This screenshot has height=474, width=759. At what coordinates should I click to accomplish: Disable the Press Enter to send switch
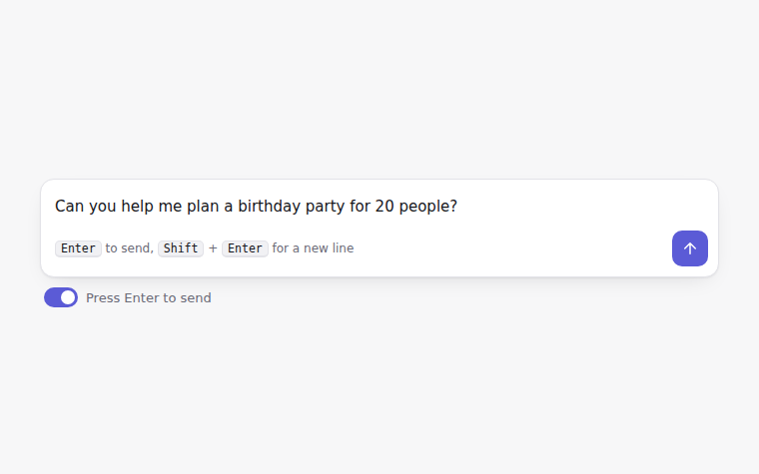(61, 297)
